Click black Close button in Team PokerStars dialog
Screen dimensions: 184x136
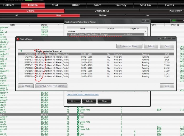click(x=104, y=101)
